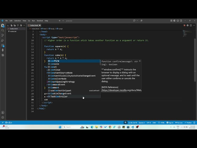The image size is (197, 148).
Task: Click errors and warnings count
Action: click(x=9, y=123)
